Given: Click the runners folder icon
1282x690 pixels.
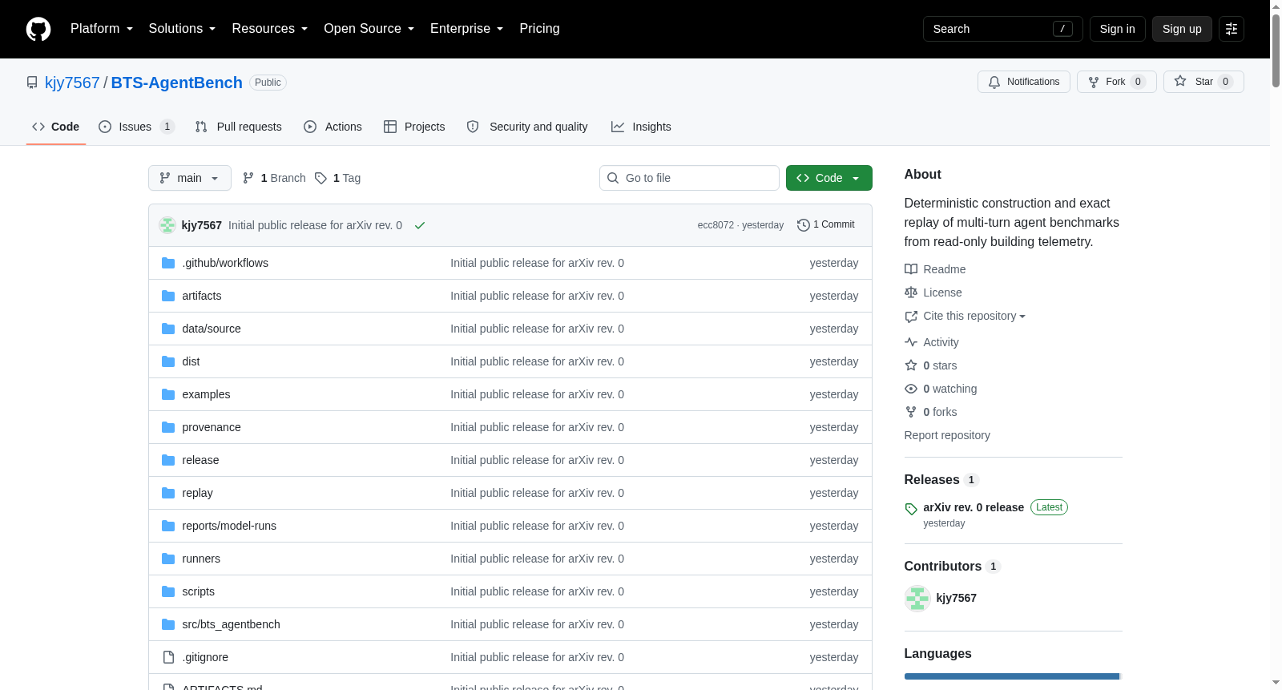Looking at the screenshot, I should point(168,559).
